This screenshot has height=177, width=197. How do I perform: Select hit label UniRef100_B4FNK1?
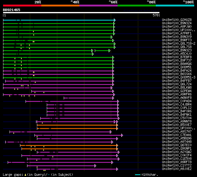pyautogui.click(x=177, y=115)
